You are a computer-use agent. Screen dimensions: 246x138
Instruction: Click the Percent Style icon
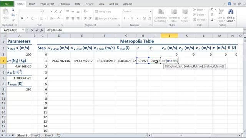[132, 18]
